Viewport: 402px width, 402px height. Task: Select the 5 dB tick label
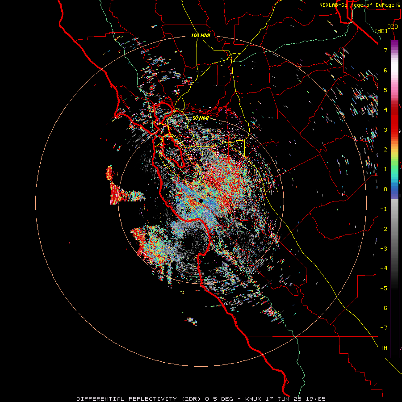(385, 90)
